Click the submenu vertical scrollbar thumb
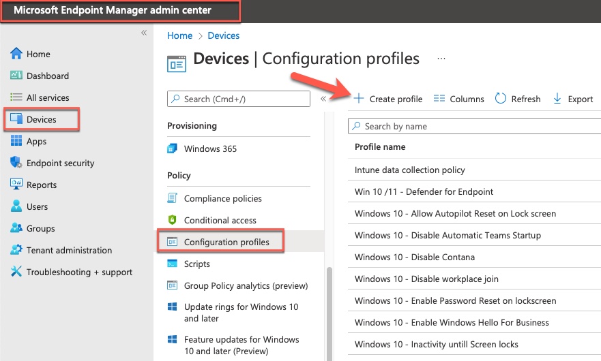The width and height of the screenshot is (601, 361). point(329,313)
